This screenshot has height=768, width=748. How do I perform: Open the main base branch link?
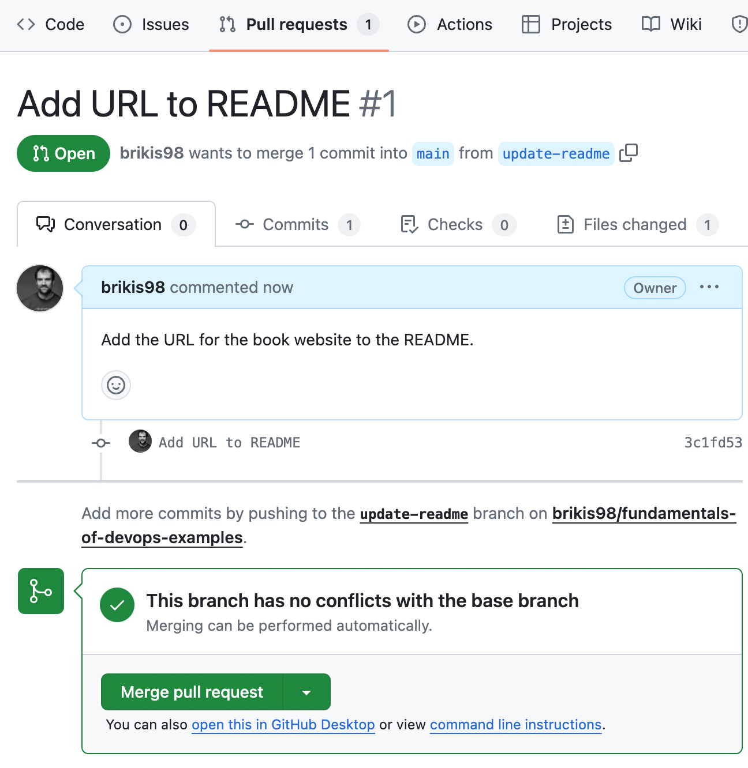click(x=433, y=154)
